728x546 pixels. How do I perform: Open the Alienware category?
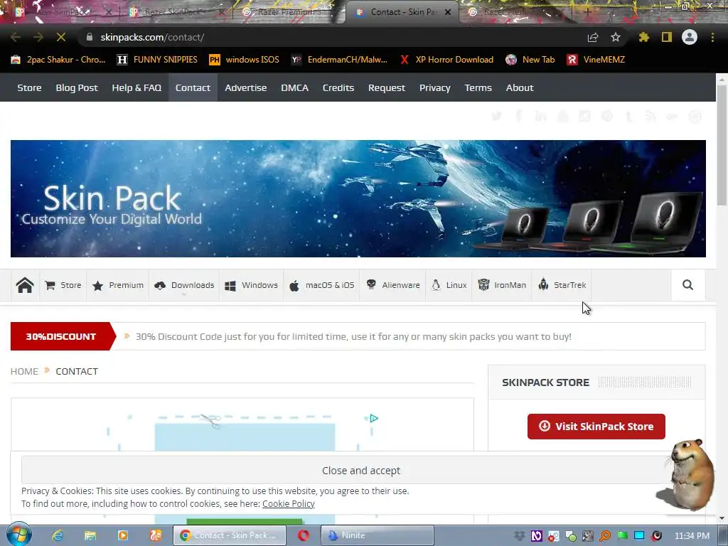click(x=392, y=285)
